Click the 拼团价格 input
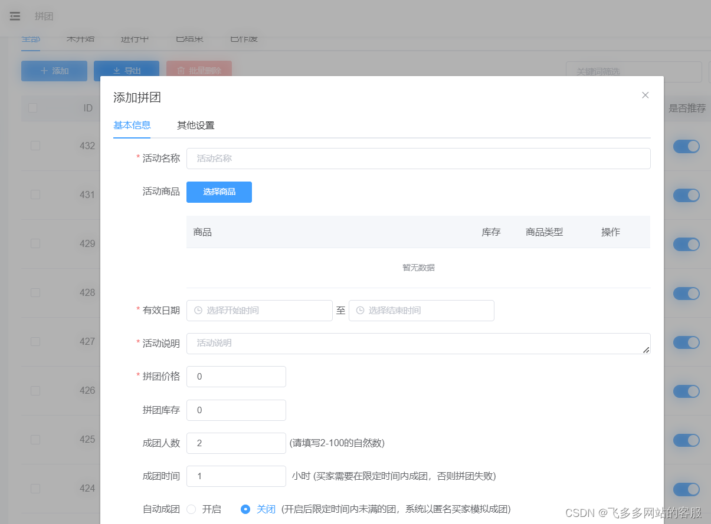 (x=236, y=377)
